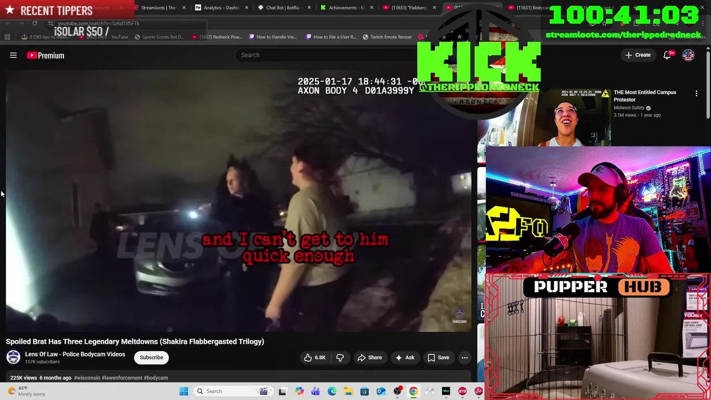Open the account avatar menu
The image size is (711, 400).
[688, 55]
